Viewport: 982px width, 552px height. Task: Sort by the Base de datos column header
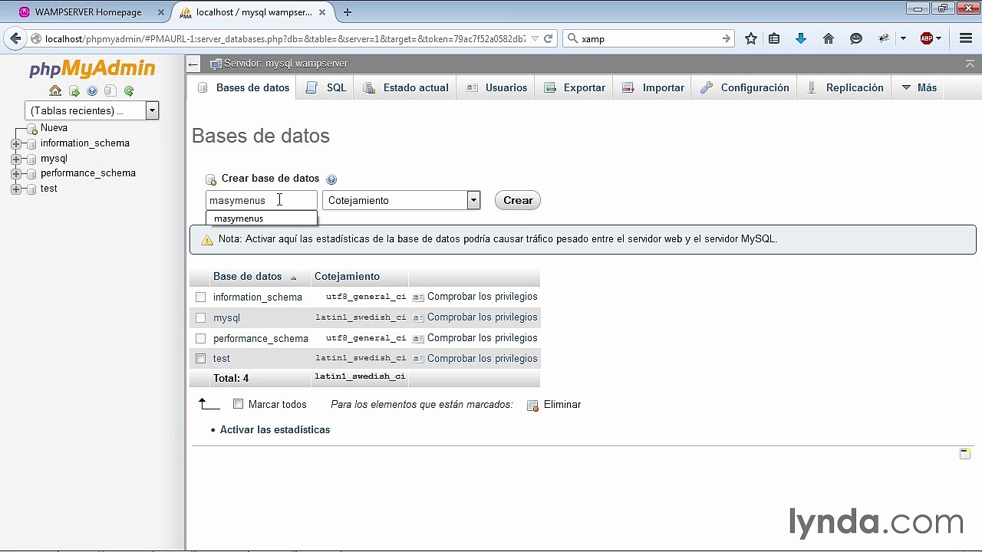click(247, 277)
